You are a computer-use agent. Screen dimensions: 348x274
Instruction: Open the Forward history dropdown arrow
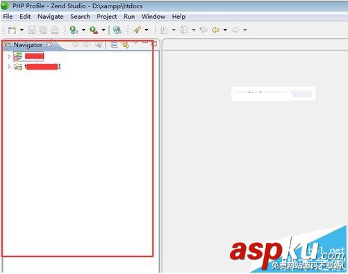pyautogui.click(x=245, y=30)
